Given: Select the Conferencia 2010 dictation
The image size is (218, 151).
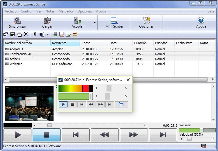Looking at the screenshot, I should (x=109, y=54).
